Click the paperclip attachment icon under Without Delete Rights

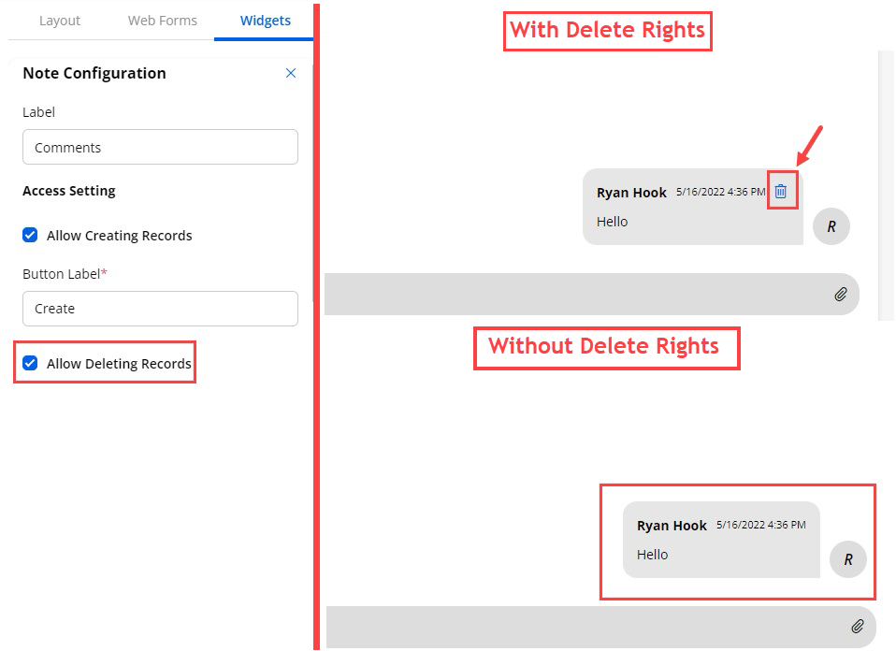click(x=857, y=627)
